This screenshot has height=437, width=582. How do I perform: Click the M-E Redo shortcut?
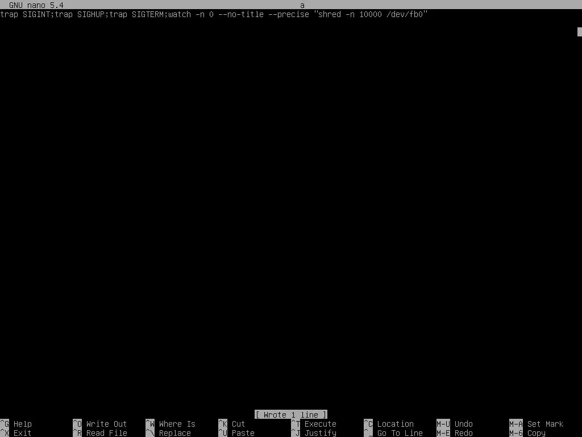[x=455, y=433]
